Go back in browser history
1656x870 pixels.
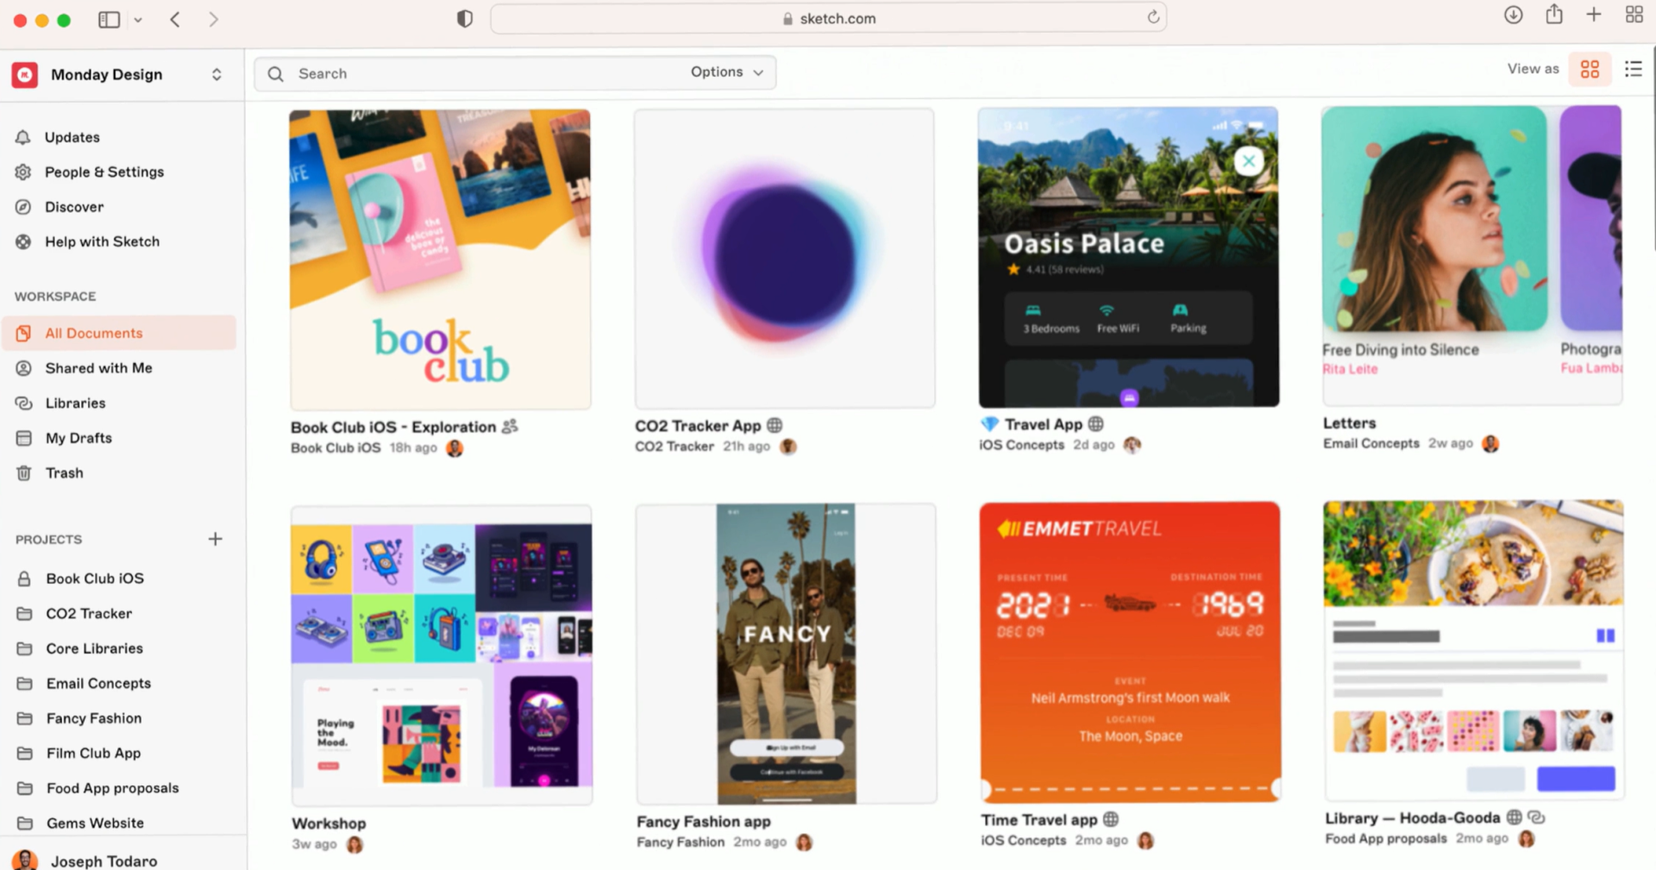pos(175,19)
